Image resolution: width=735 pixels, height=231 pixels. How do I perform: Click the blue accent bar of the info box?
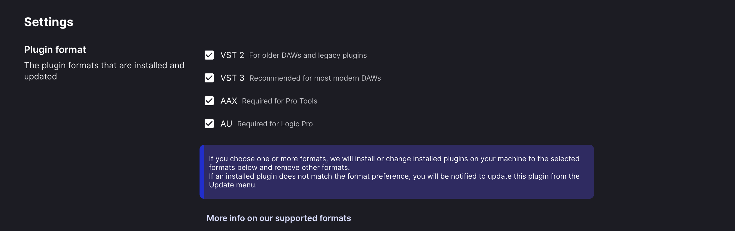point(202,172)
